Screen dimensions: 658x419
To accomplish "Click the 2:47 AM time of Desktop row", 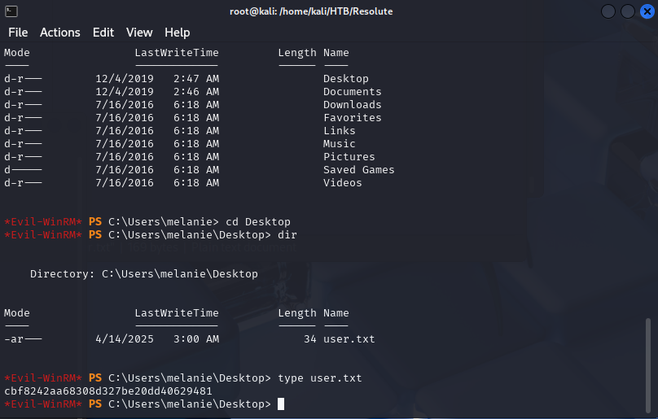I will click(x=196, y=79).
